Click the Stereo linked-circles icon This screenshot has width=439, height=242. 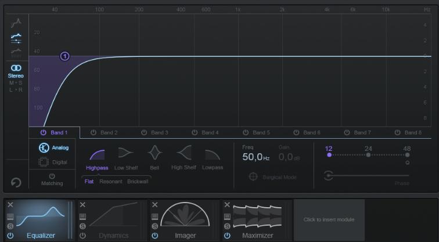pos(16,68)
